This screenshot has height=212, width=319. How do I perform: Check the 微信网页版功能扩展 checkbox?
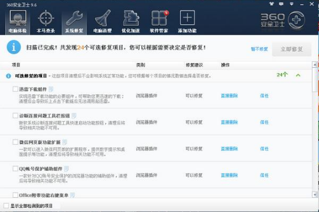[x=15, y=142]
